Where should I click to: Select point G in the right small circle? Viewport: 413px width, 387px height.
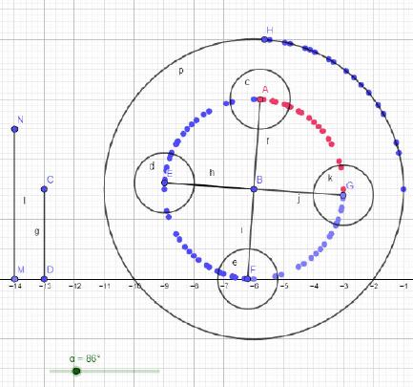tap(343, 195)
